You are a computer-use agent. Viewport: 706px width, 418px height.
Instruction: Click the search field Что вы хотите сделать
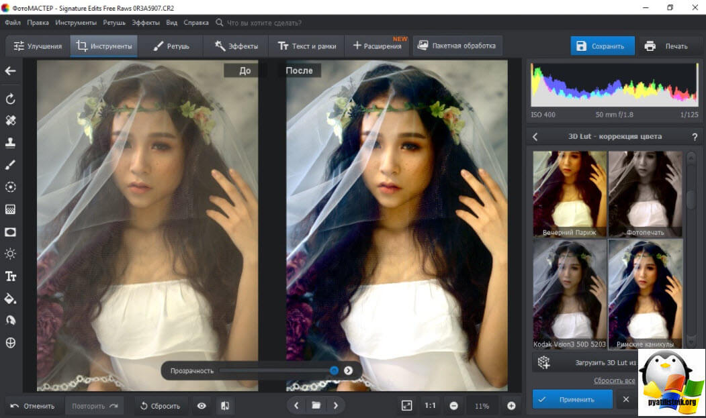(264, 23)
